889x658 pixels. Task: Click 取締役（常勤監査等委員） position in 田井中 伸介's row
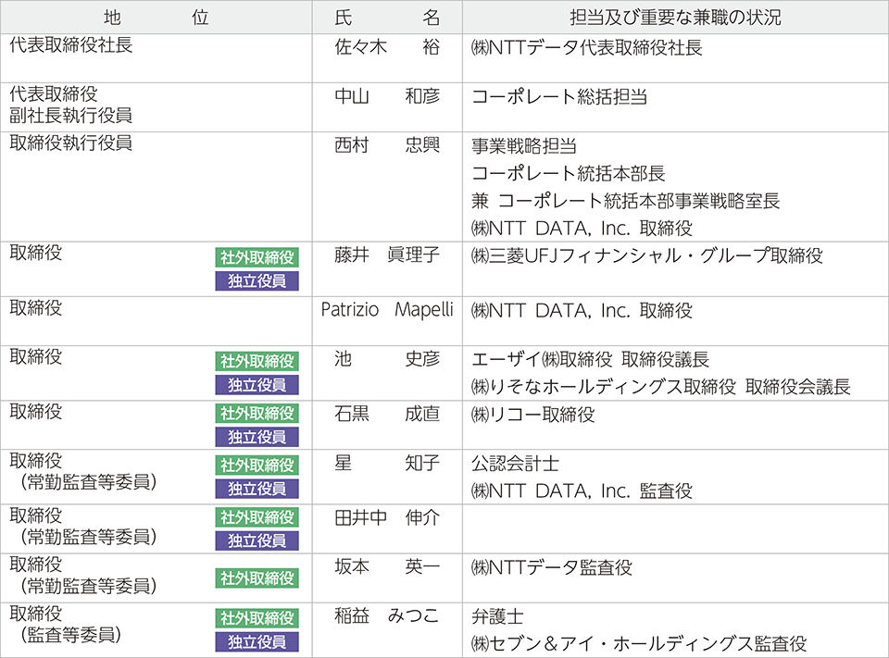82,526
